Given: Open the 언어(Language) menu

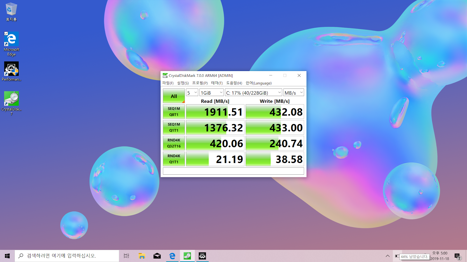Looking at the screenshot, I should tap(259, 83).
